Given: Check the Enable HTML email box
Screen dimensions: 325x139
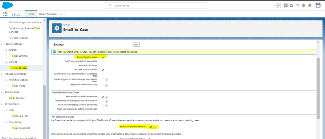Looking at the screenshot, I should [103, 66].
